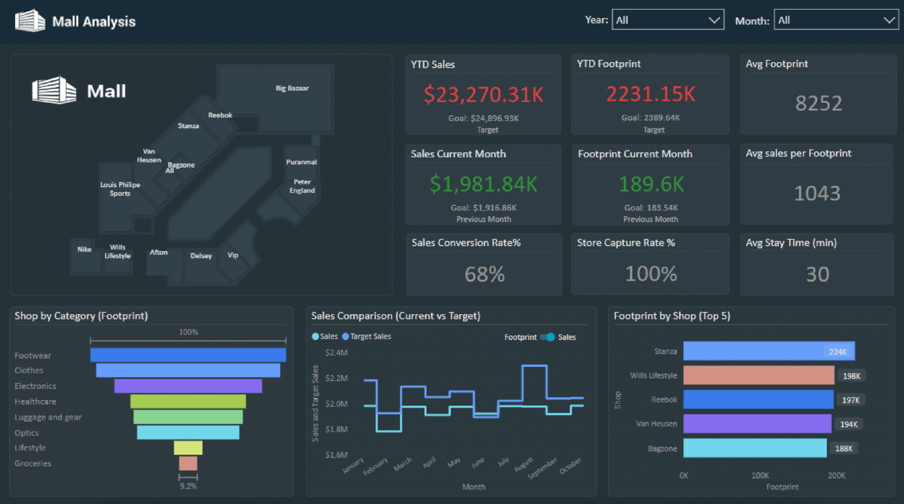Open the Year dropdown
The image size is (904, 504).
point(667,20)
